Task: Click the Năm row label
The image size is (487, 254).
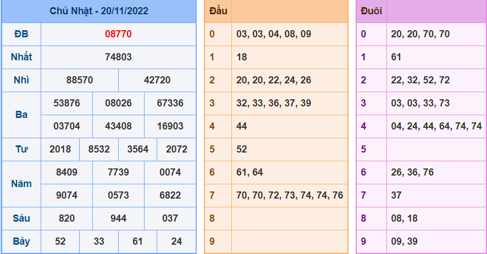Action: [x=21, y=184]
